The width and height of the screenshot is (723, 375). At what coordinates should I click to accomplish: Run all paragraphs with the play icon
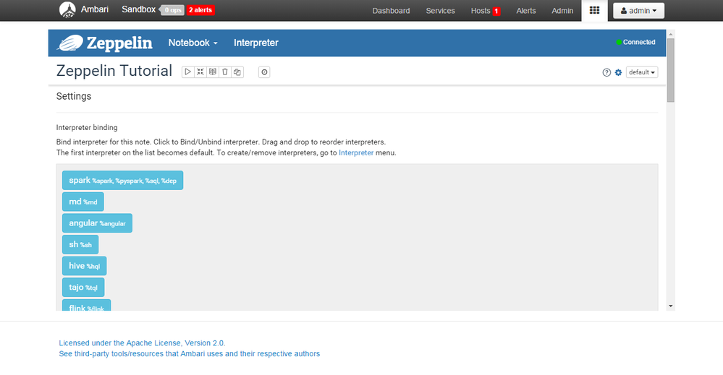point(187,72)
